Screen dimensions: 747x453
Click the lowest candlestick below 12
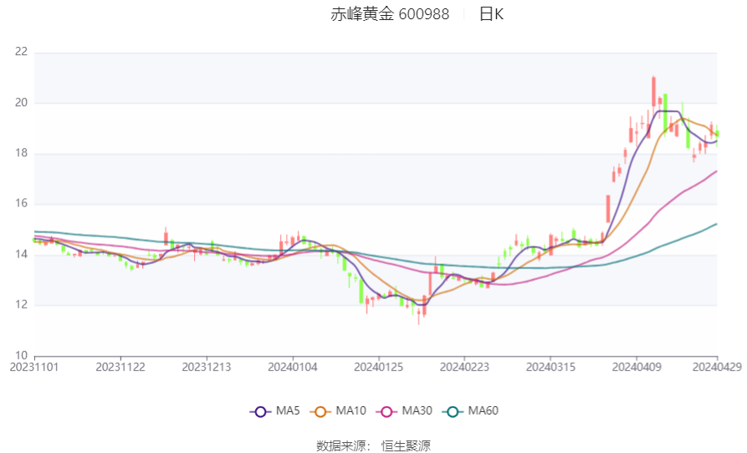pos(419,316)
